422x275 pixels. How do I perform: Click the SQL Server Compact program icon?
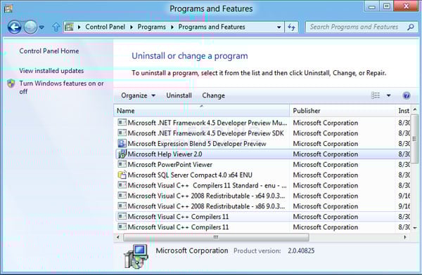(122, 175)
